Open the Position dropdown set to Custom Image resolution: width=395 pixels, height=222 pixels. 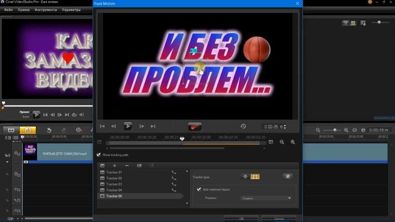point(266,199)
